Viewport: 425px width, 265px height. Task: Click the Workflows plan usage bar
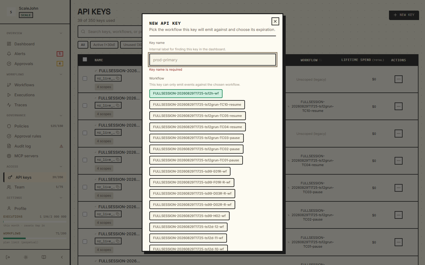click(x=35, y=238)
